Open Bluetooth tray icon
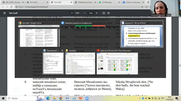The width and height of the screenshot is (181, 101). [143, 98]
